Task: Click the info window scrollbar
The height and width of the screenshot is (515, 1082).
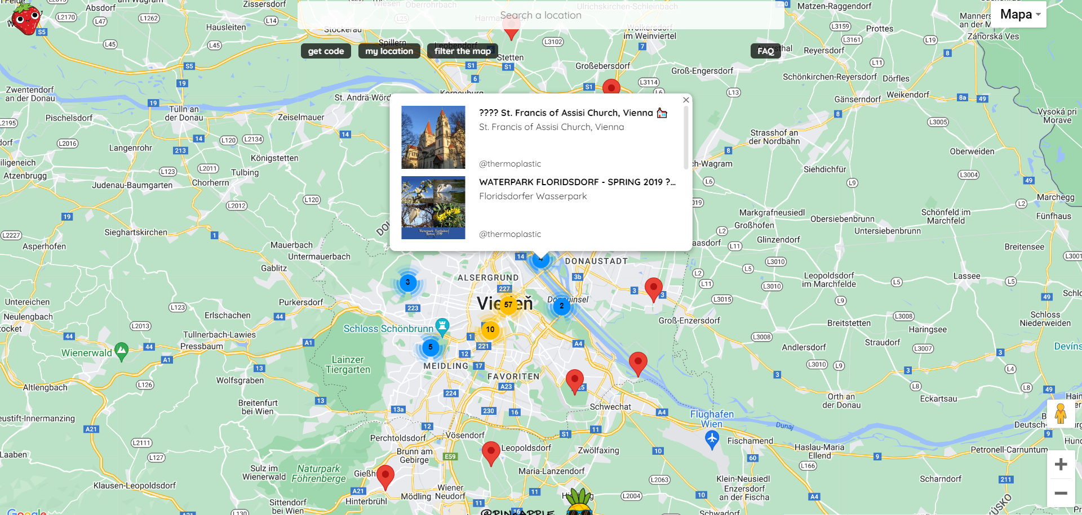Action: click(686, 138)
